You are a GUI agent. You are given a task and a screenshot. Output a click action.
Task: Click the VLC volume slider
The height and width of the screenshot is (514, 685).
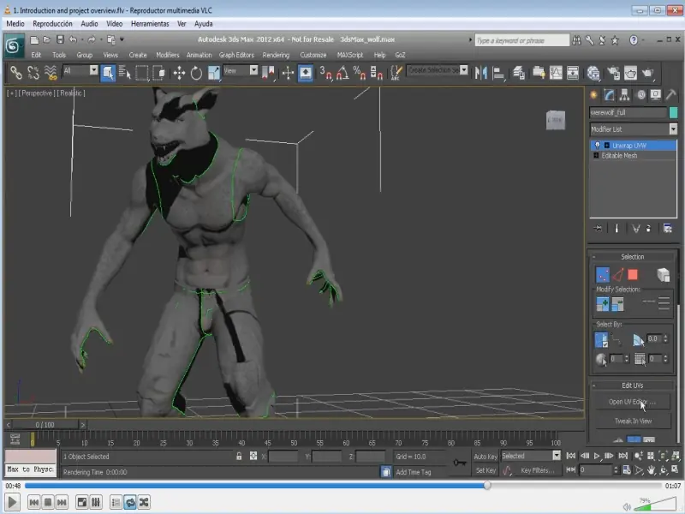click(x=655, y=504)
